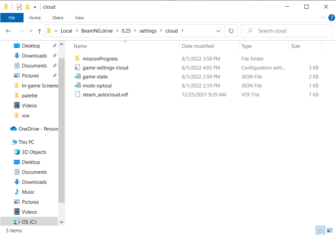Click the Back navigation arrow
Viewport: 336px width, 235px height.
coord(8,31)
